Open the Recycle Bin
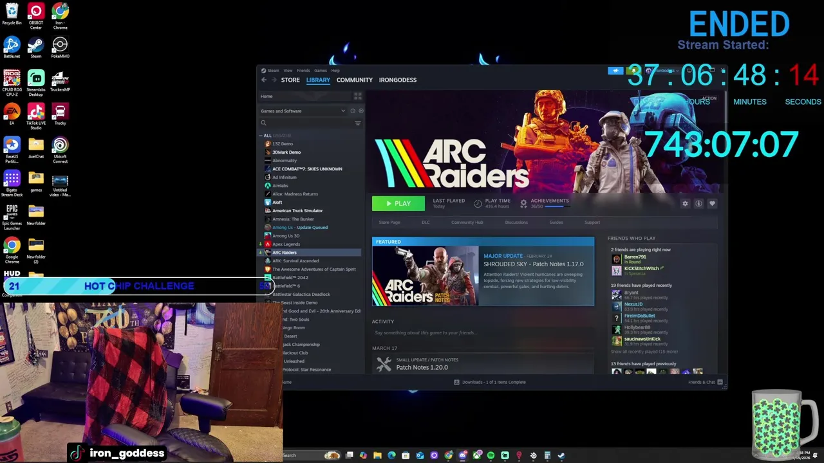 pos(12,14)
